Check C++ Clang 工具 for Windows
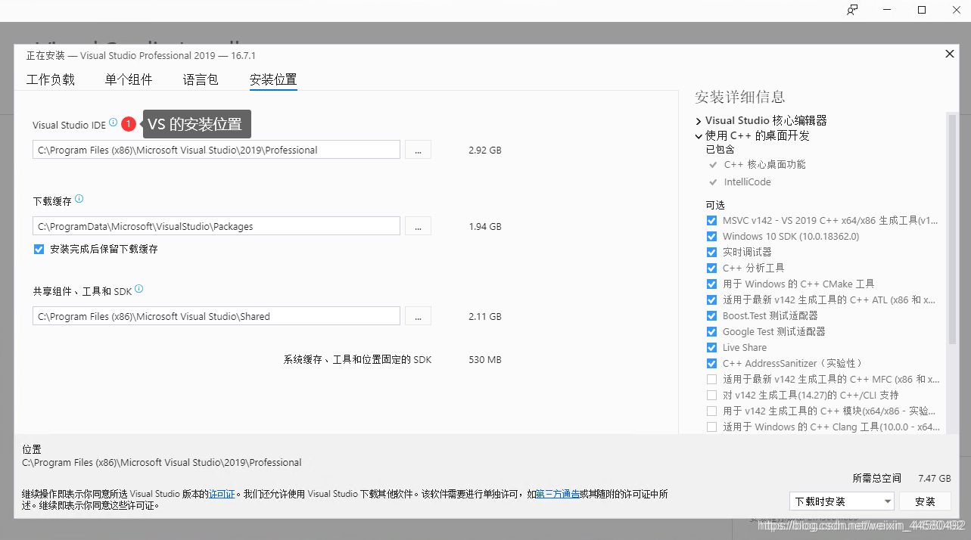Viewport: 971px width, 540px height. (x=711, y=427)
